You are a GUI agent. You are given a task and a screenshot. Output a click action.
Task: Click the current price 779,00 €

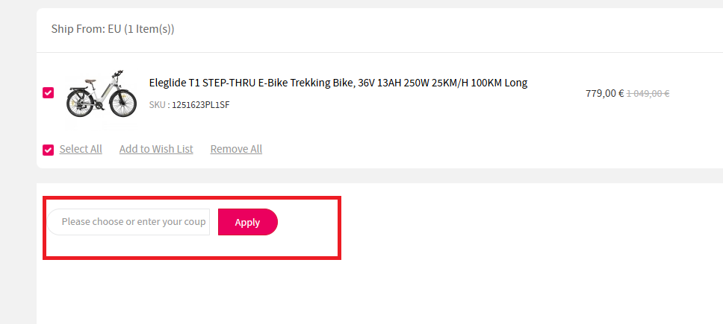(x=603, y=93)
